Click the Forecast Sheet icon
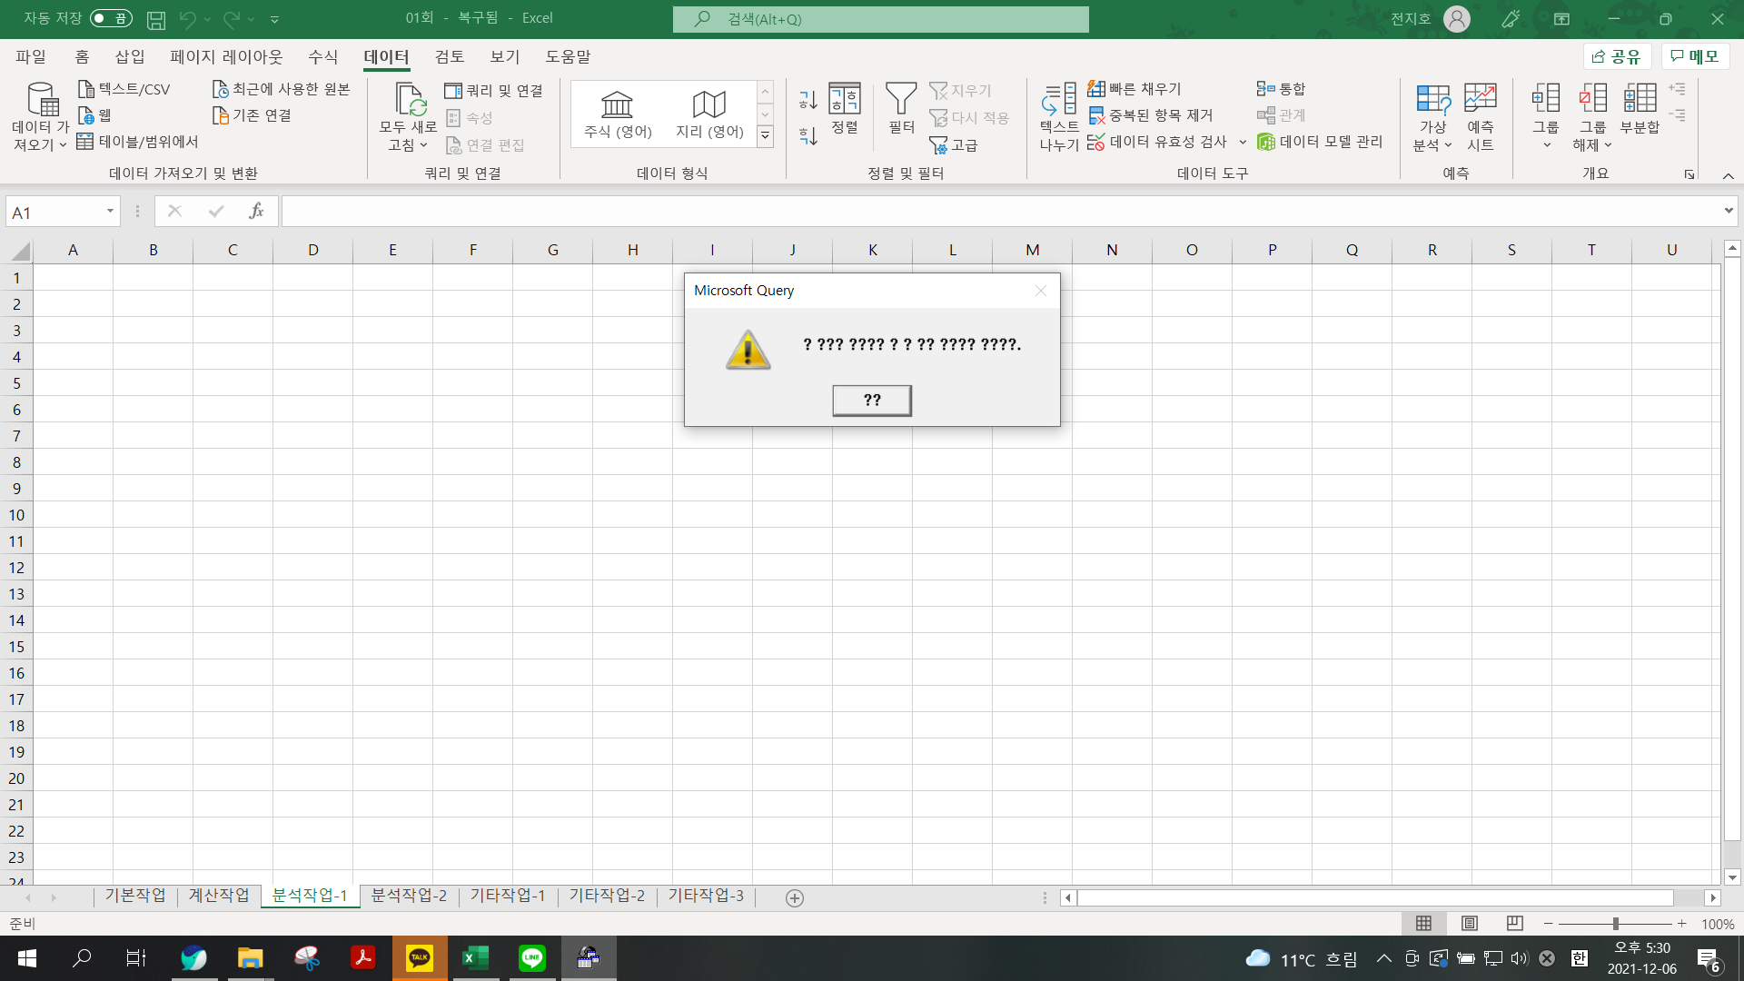1744x981 pixels. [1480, 99]
